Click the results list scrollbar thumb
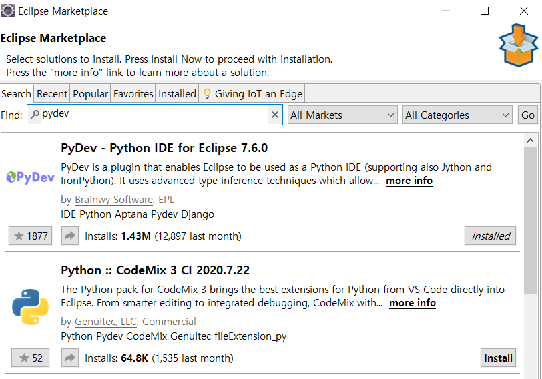Screen dimensions: 542x379 (x=530, y=220)
